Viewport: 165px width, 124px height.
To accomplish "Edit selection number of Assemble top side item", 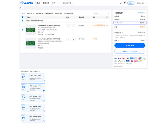I will tap(43, 45).
